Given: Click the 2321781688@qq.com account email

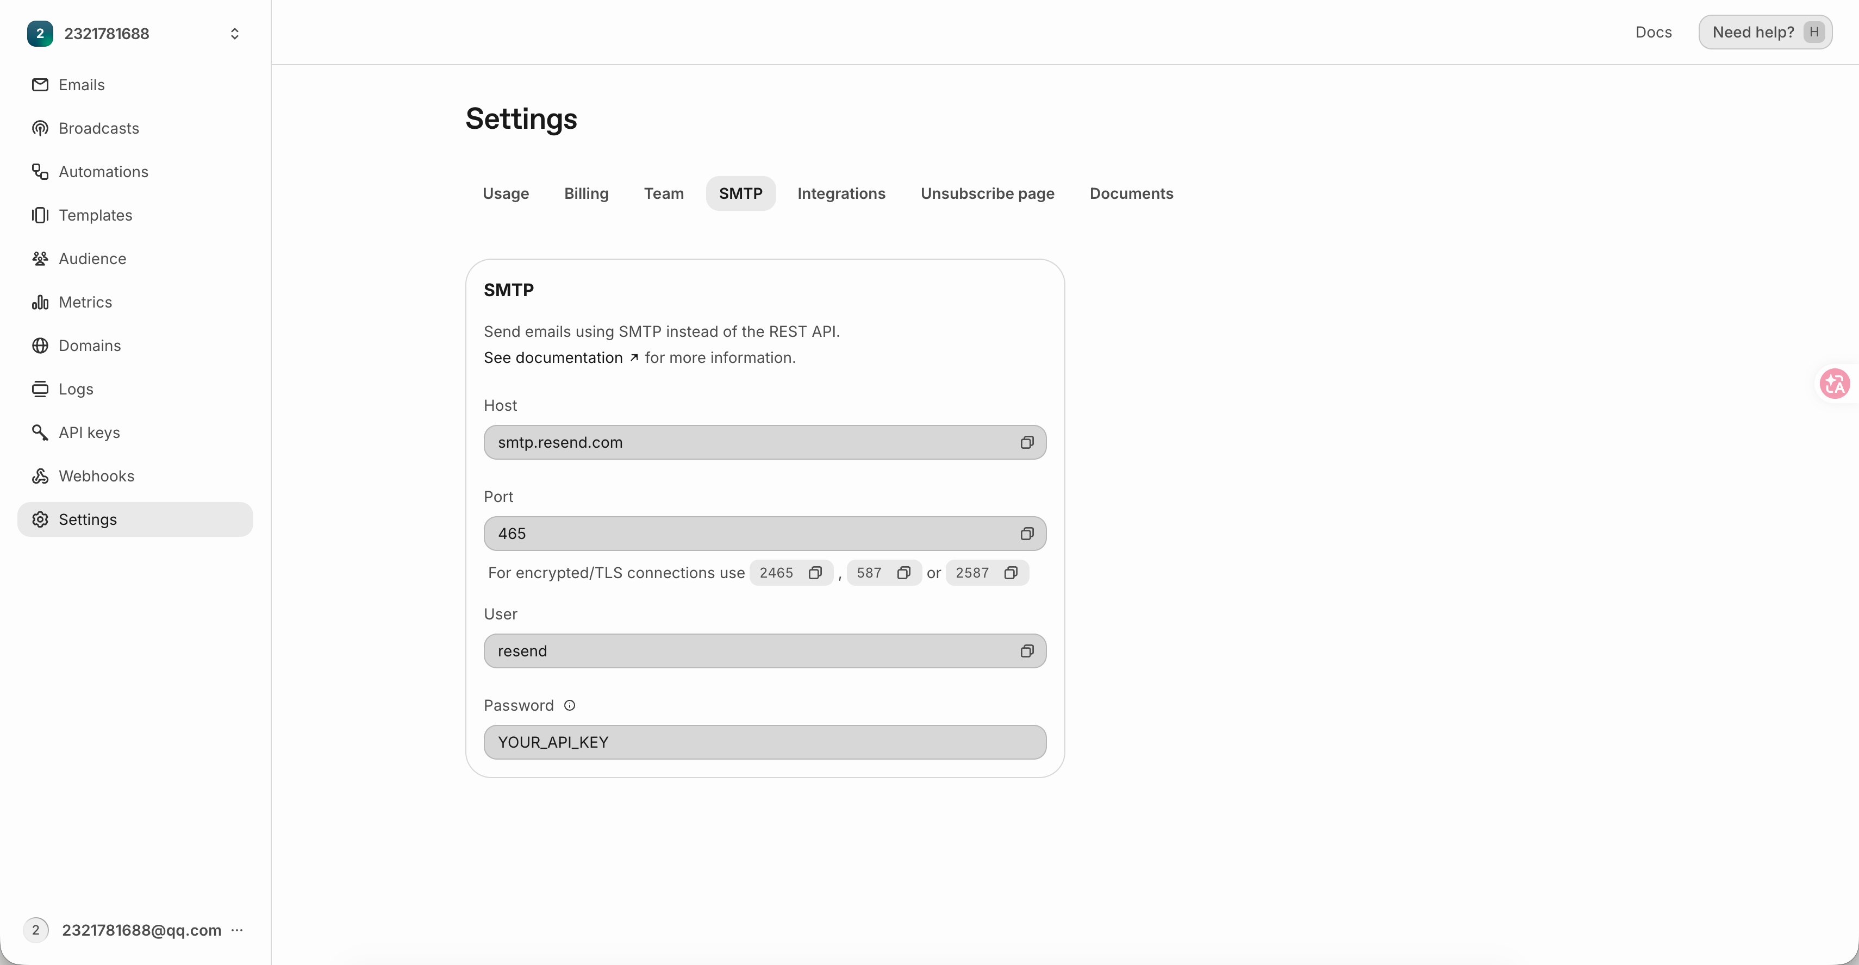Looking at the screenshot, I should click(x=141, y=930).
